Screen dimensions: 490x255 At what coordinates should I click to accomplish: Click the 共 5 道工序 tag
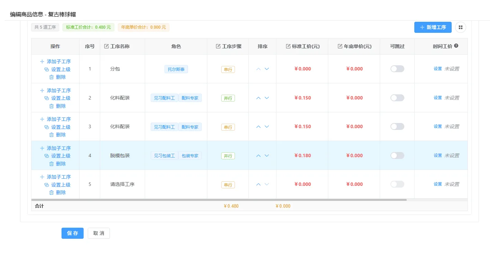coord(45,27)
